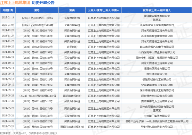192x135 pixels.
Task: Click case number (2024)苏0105民初15474号
Action: coord(37,25)
